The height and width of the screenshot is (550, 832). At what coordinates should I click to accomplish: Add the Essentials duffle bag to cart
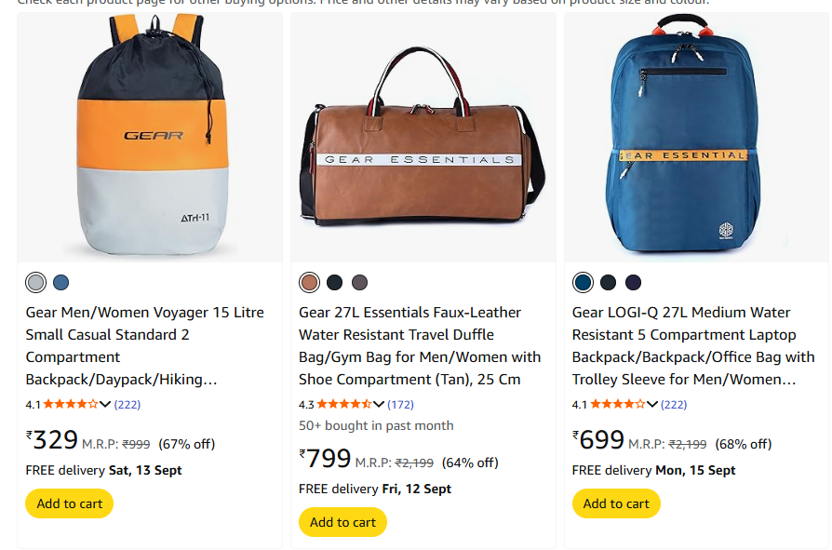(342, 522)
